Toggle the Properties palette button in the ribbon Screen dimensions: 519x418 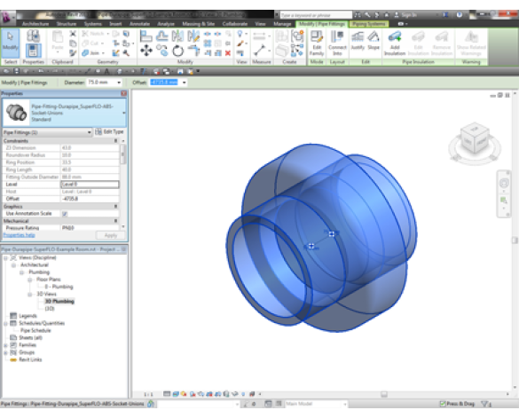[33, 51]
